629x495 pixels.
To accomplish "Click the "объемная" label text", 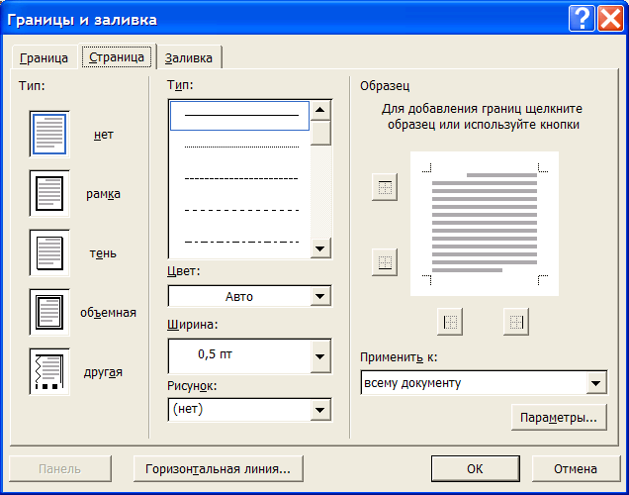I will (109, 312).
